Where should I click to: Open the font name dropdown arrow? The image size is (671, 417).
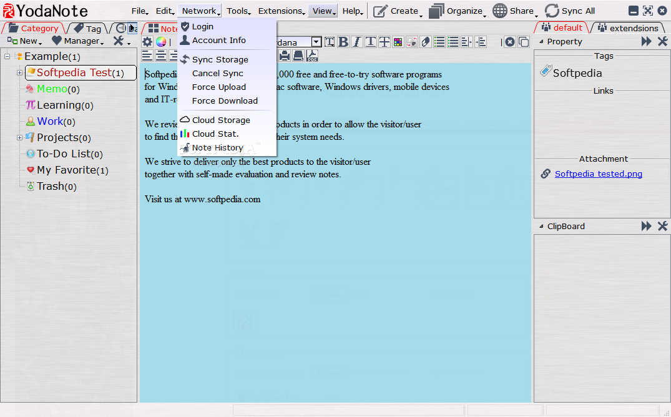(x=316, y=42)
